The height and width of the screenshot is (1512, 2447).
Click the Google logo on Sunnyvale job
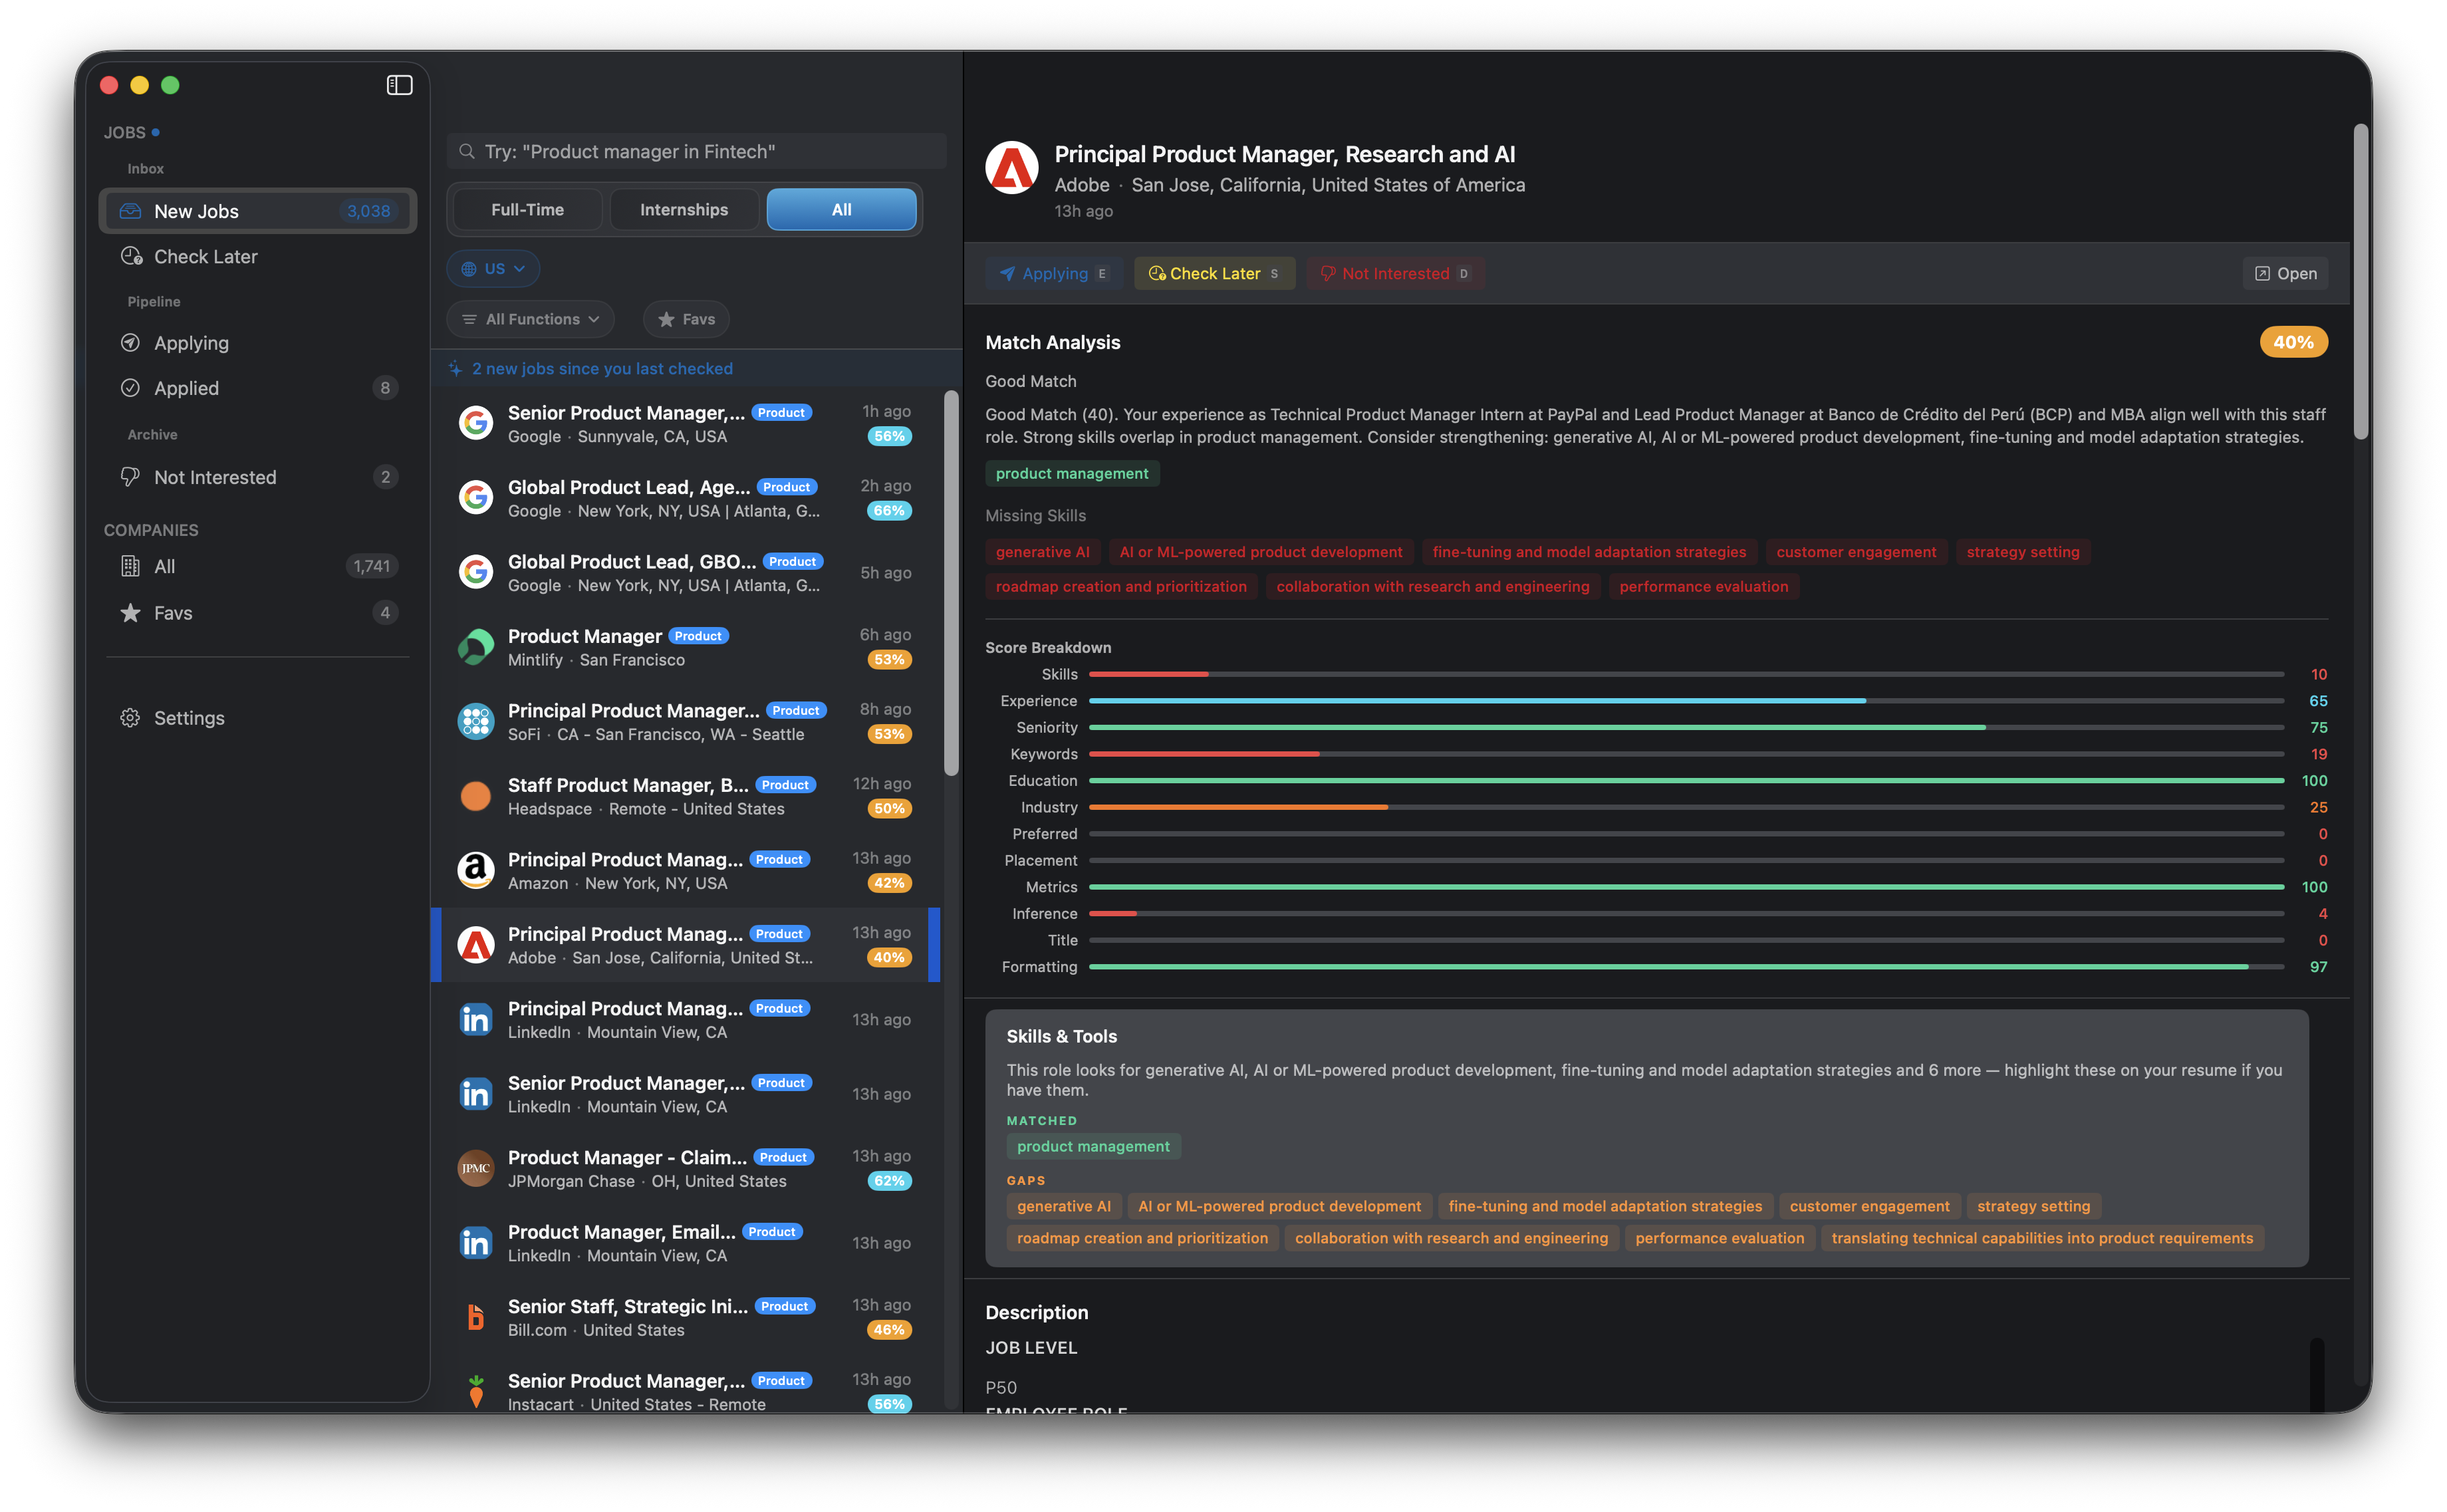(476, 424)
